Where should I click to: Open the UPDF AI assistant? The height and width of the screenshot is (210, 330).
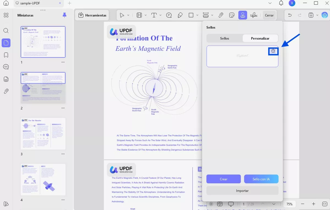pyautogui.click(x=324, y=15)
